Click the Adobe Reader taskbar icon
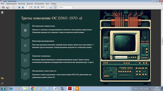 tap(70, 89)
